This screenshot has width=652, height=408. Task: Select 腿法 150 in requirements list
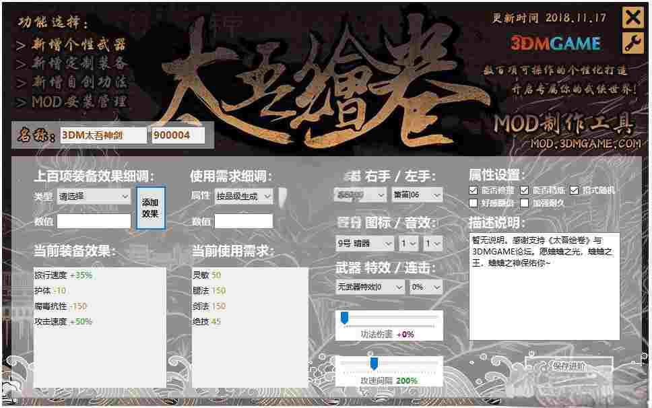(x=209, y=290)
